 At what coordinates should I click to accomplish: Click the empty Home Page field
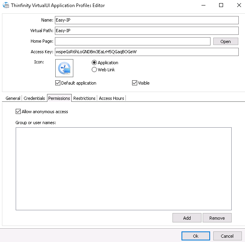(x=132, y=41)
